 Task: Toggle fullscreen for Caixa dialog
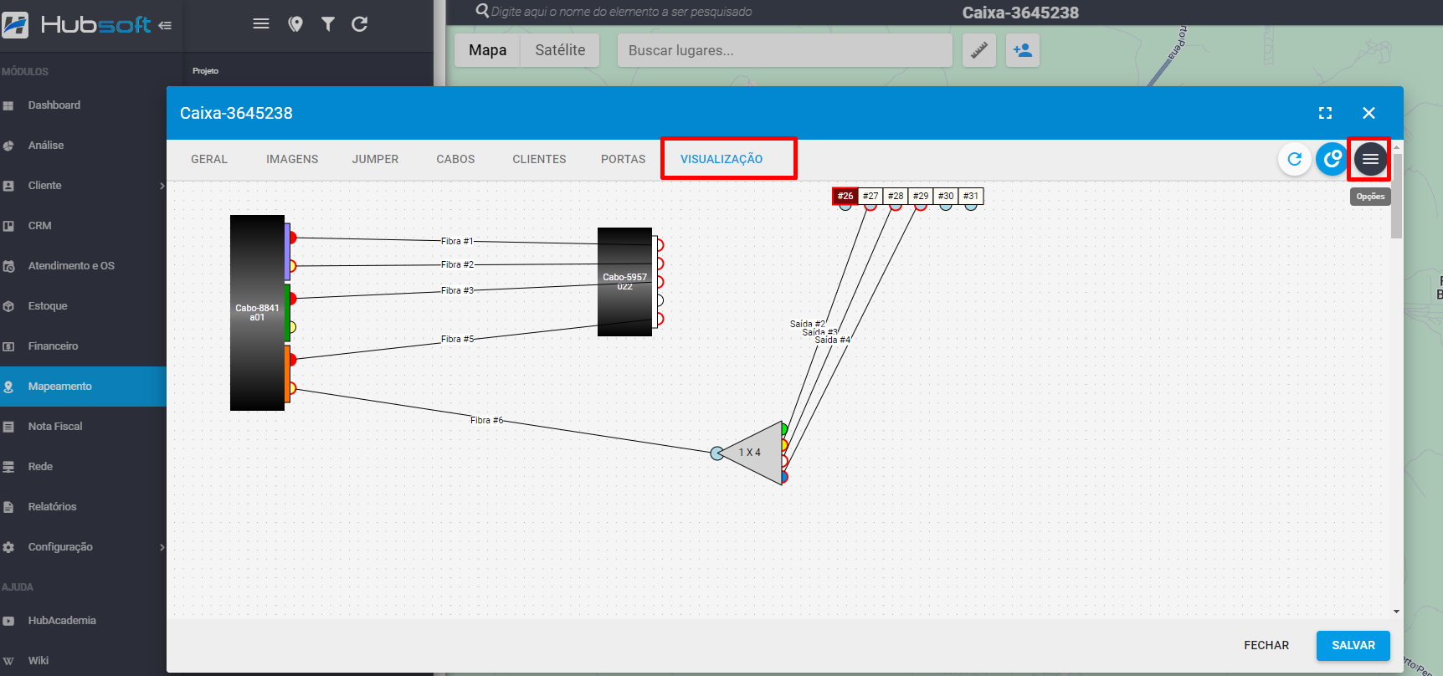click(x=1325, y=113)
